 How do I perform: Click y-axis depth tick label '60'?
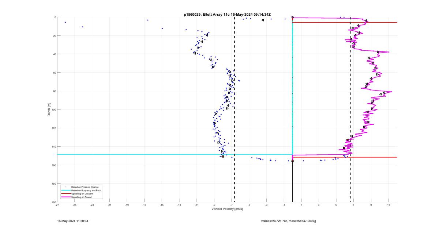[x=54, y=73]
